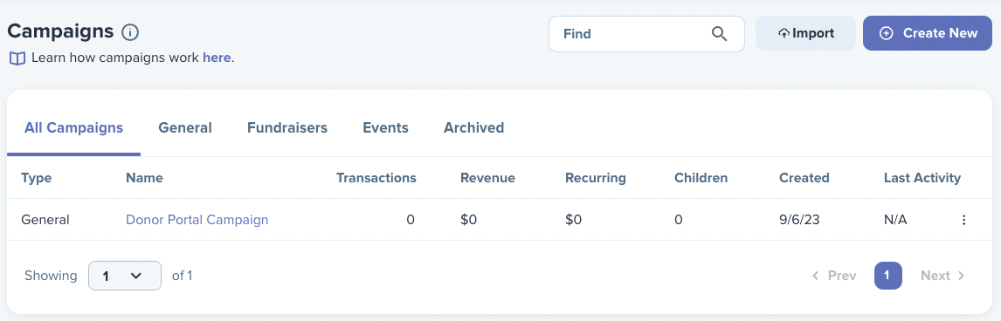This screenshot has height=321, width=1001.
Task: Open the Showing page-size dropdown
Action: pyautogui.click(x=125, y=276)
